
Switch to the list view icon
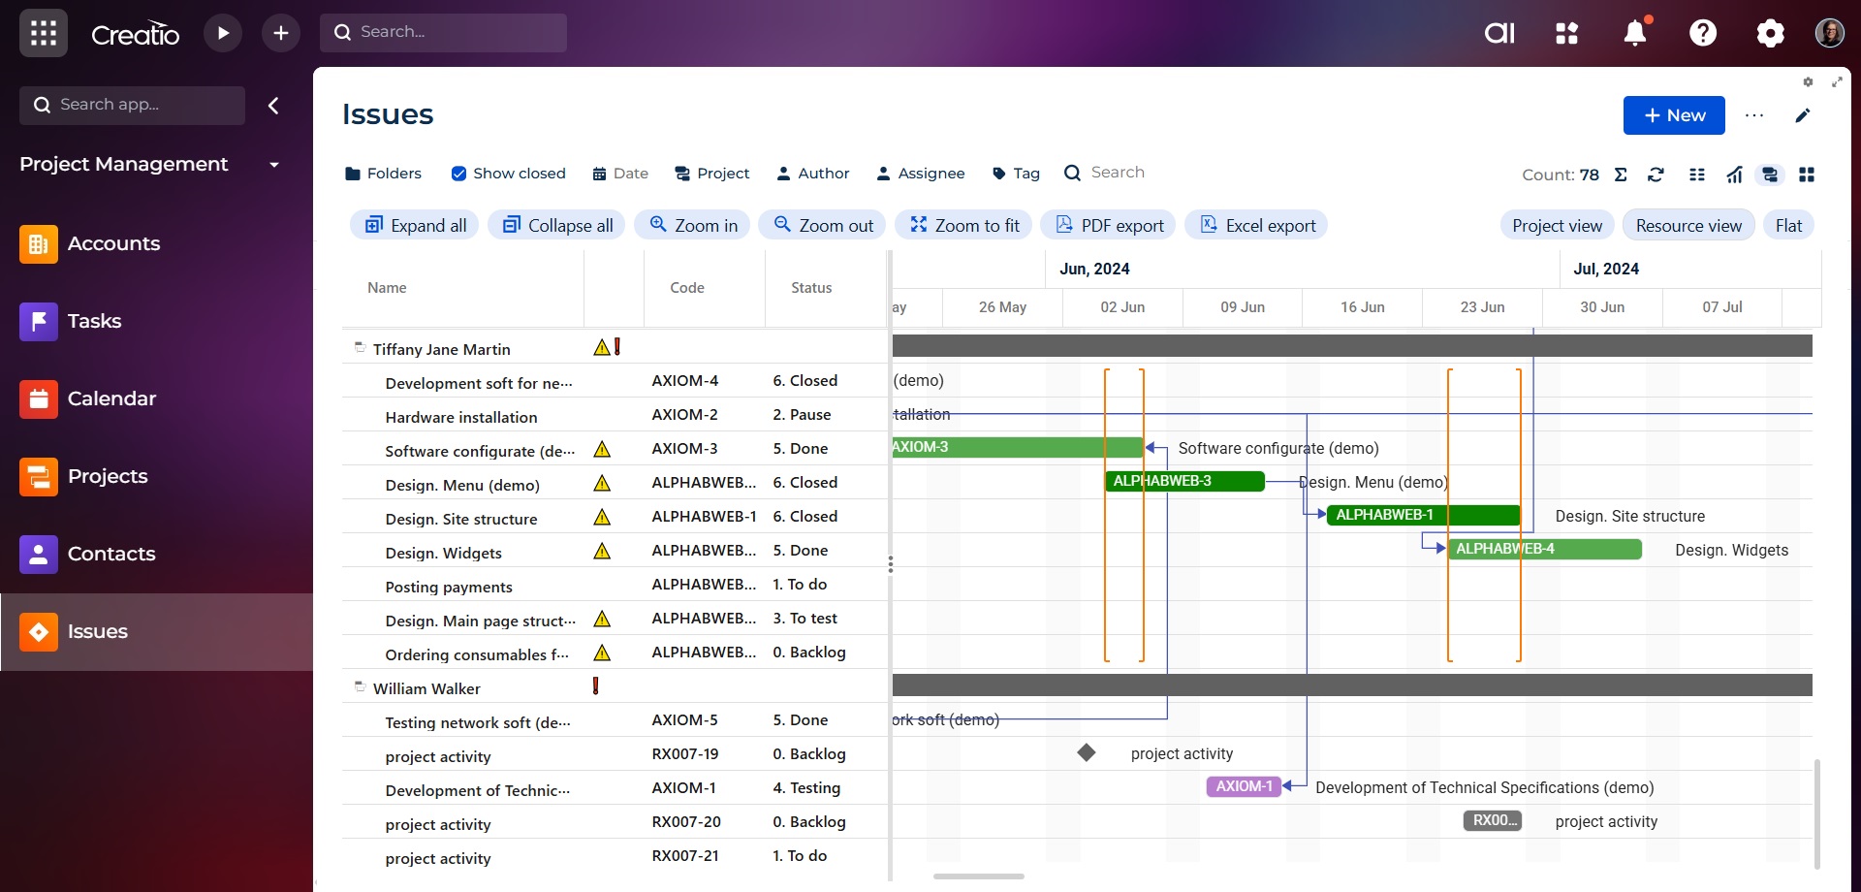click(x=1696, y=175)
